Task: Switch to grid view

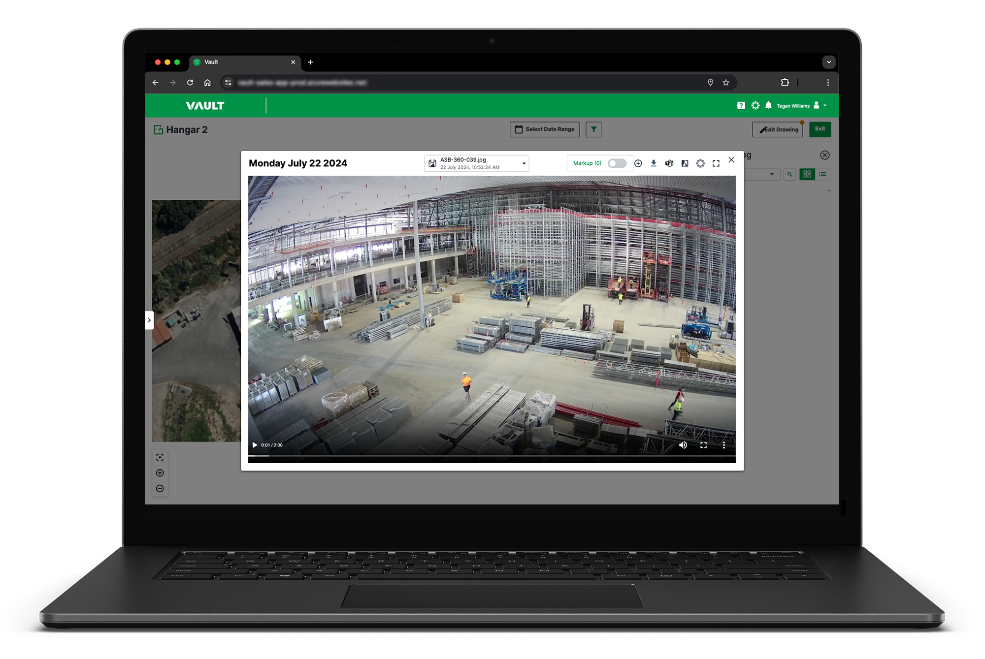Action: pyautogui.click(x=807, y=174)
